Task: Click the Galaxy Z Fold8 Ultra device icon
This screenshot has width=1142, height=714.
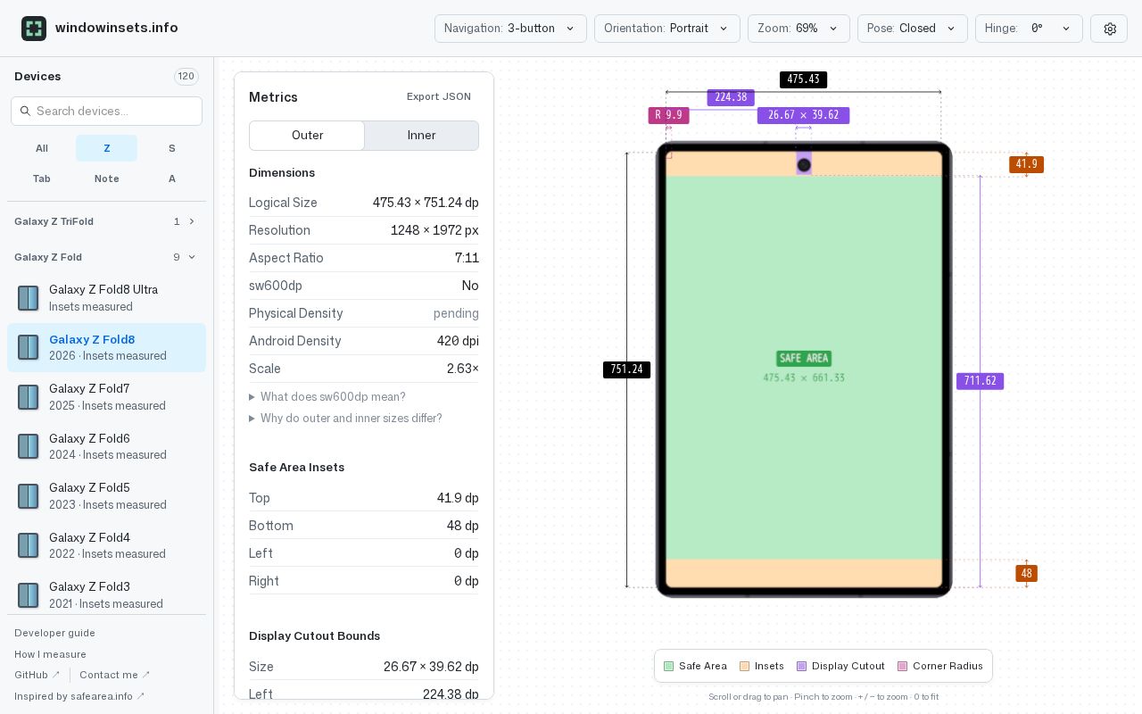Action: (x=29, y=298)
